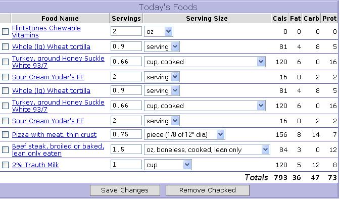The image size is (340, 199).
Task: Select the Servings column header
Action: [126, 18]
